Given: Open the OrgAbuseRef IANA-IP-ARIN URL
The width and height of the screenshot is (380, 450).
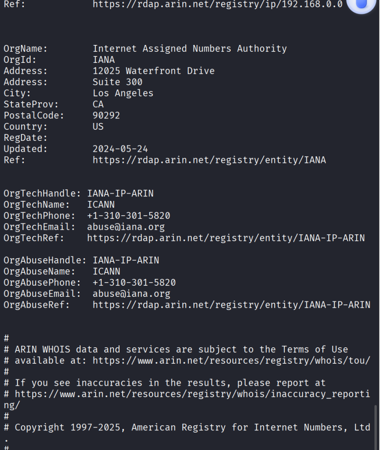Looking at the screenshot, I should 231,304.
